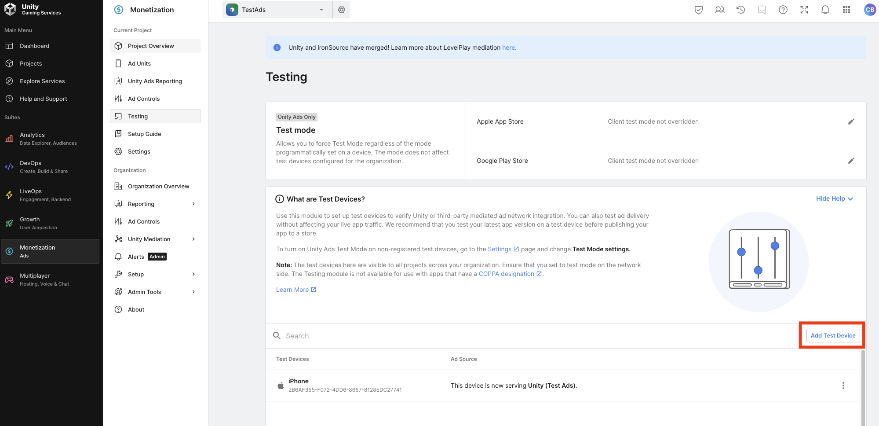Click the Learn More link
The width and height of the screenshot is (879, 426).
click(296, 290)
